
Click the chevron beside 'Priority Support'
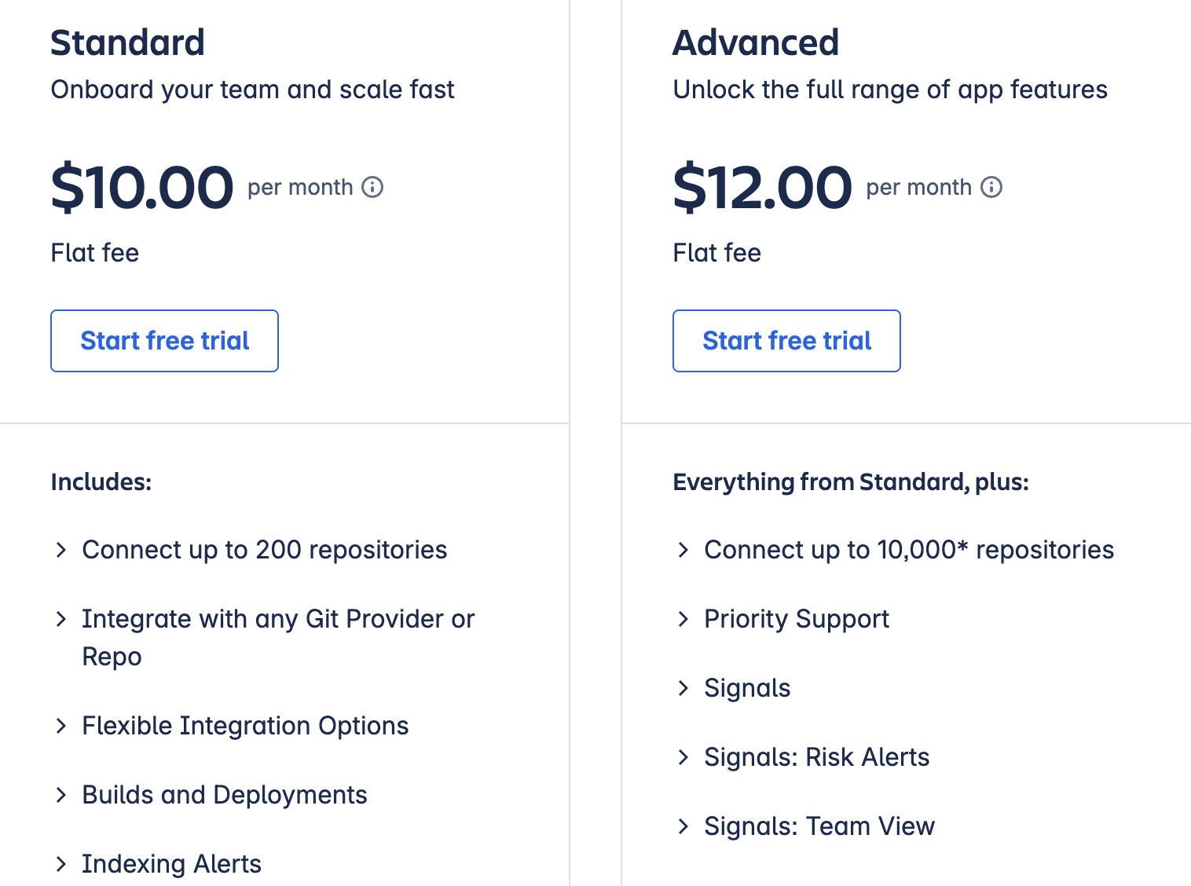pyautogui.click(x=683, y=619)
